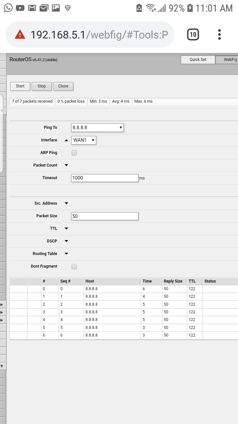Click Host 8.8.8.8 in Seq # 3 row
Viewport: 238px width, 424px height.
(x=92, y=312)
